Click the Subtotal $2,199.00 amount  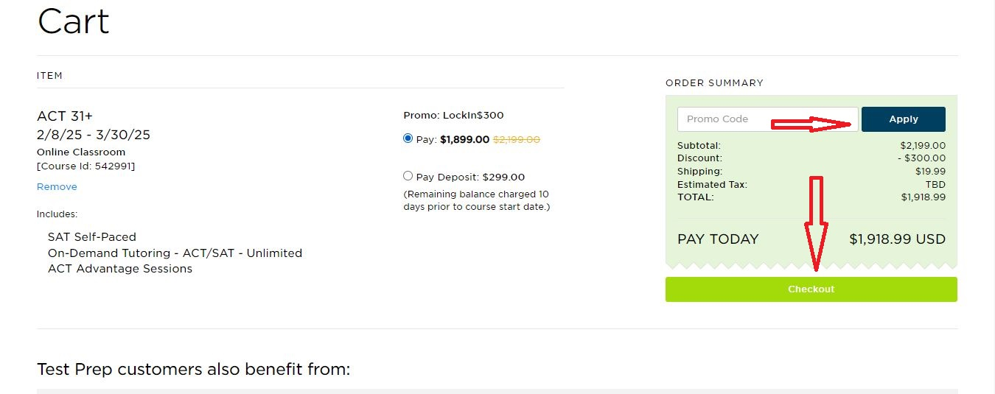pos(923,146)
